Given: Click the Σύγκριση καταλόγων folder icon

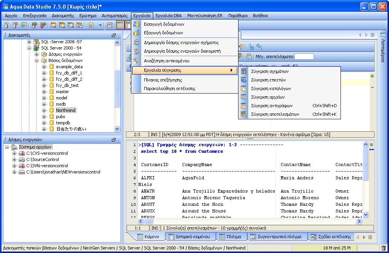Looking at the screenshot, I should (244, 88).
